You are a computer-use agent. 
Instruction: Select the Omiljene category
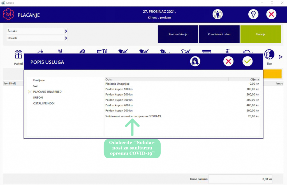[39, 80]
